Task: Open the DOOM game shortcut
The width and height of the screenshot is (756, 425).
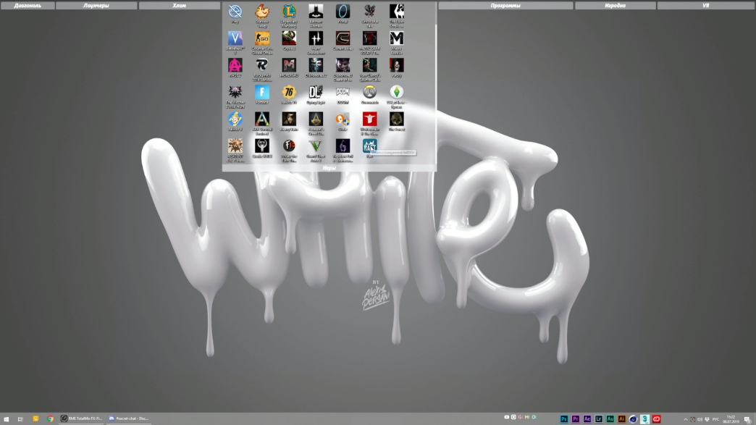Action: (343, 93)
